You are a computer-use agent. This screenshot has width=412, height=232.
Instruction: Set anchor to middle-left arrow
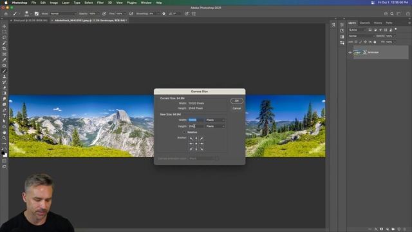(191, 144)
